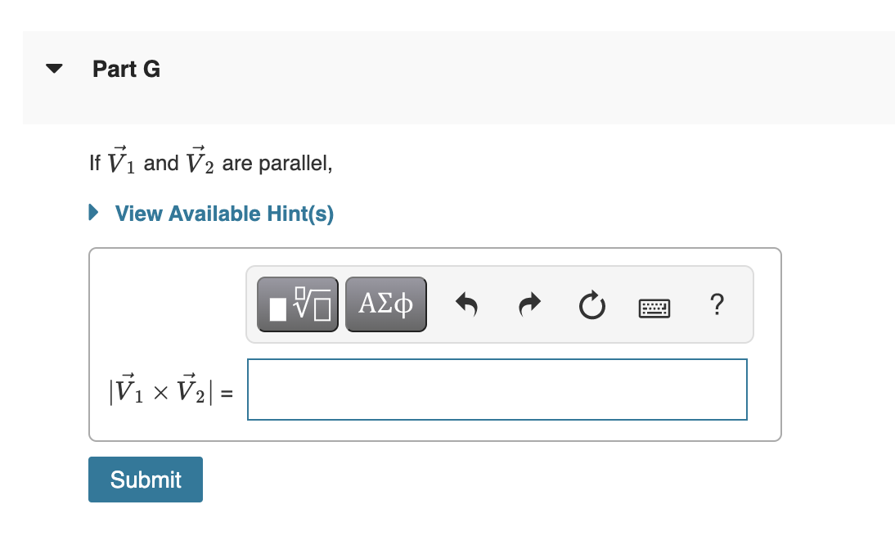Submit the answer for Part G
Image resolution: width=895 pixels, height=545 pixels.
145,480
